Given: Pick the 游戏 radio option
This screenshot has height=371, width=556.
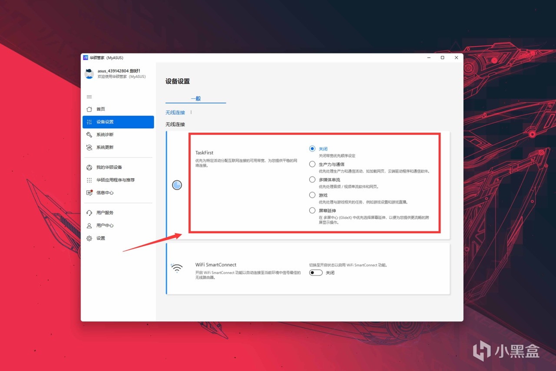Looking at the screenshot, I should coord(312,195).
